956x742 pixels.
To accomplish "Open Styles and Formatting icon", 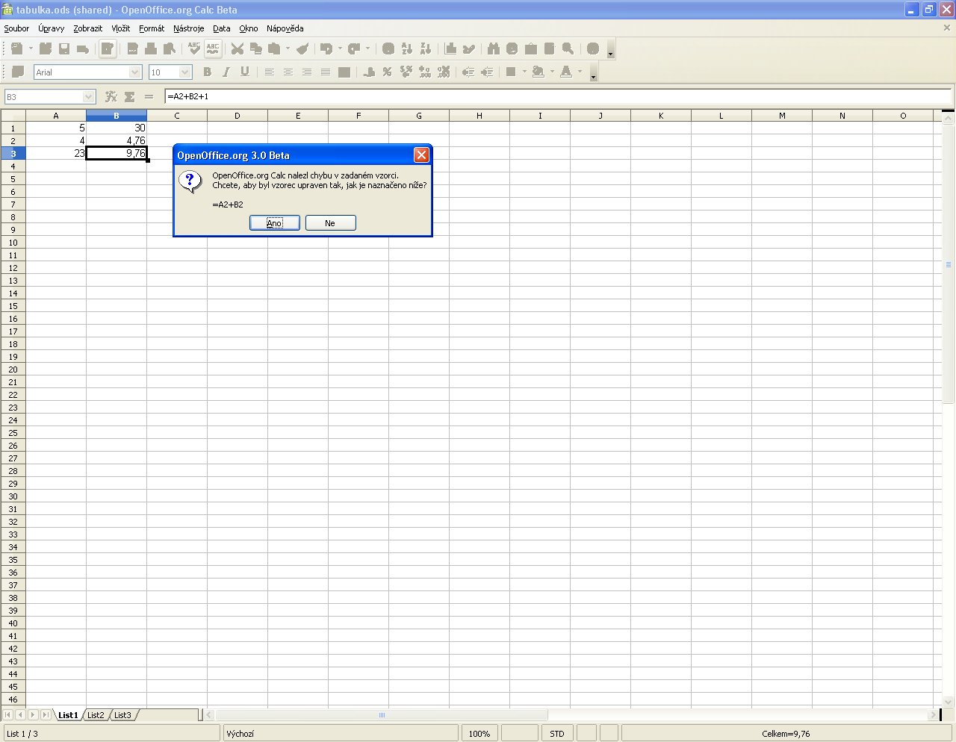I will [x=18, y=72].
